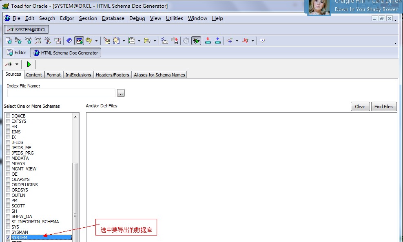Check the EXFSYS schema checkbox
403x242 pixels.
[8, 121]
